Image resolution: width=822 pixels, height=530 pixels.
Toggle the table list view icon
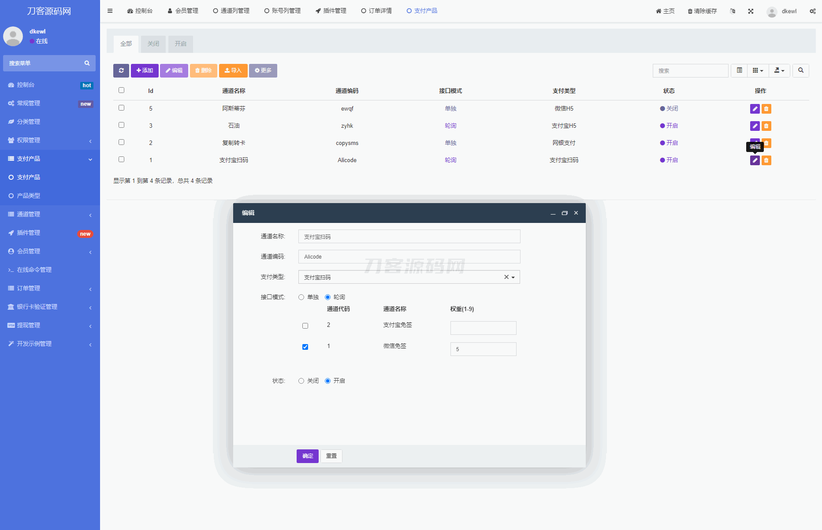pyautogui.click(x=740, y=70)
